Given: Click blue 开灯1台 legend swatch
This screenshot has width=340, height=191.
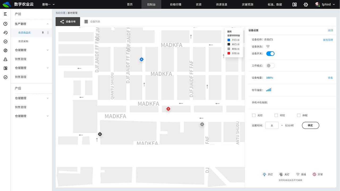Looking at the screenshot, I should [x=229, y=40].
